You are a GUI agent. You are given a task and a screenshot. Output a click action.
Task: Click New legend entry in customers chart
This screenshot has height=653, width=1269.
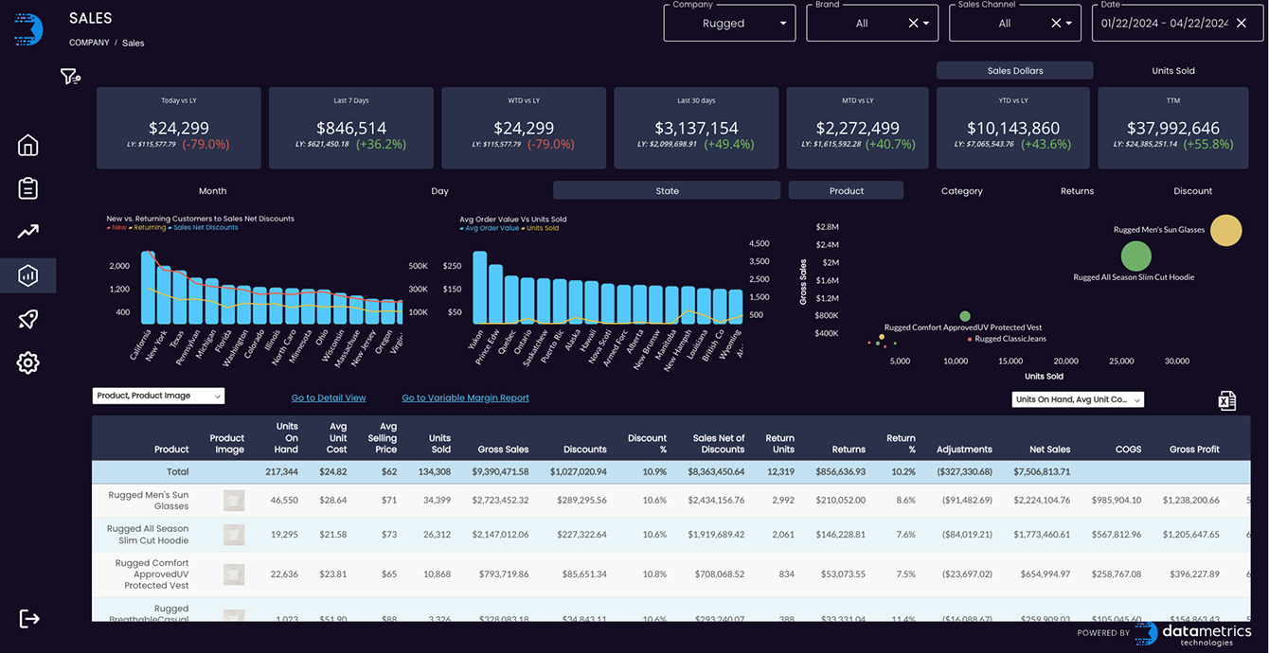(116, 228)
